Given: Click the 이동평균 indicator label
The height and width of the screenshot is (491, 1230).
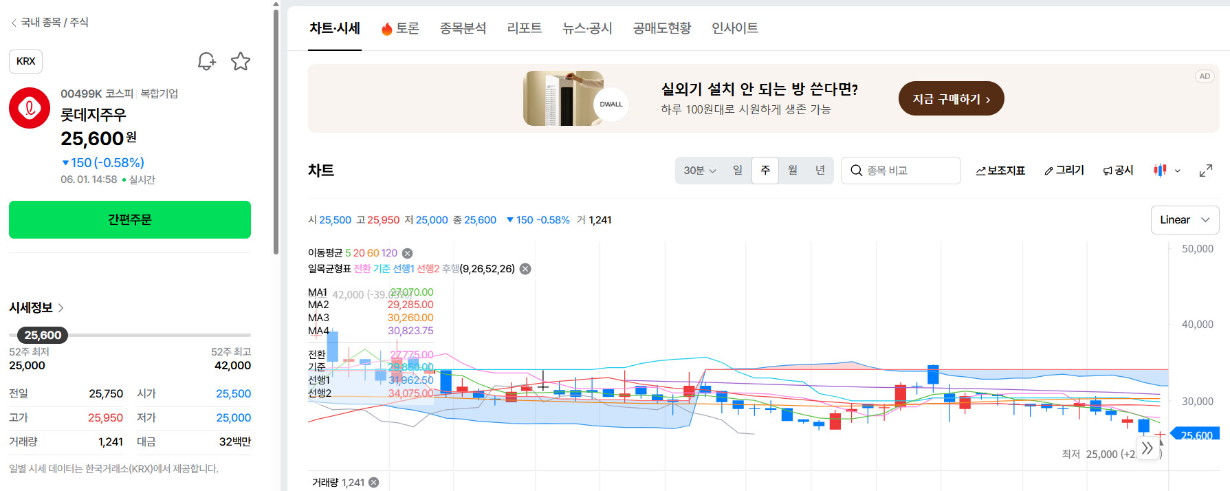Looking at the screenshot, I should click(x=325, y=253).
